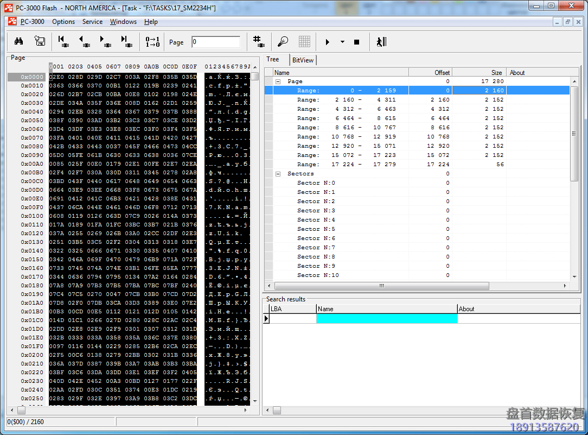Click the exit running-man icon

(381, 42)
